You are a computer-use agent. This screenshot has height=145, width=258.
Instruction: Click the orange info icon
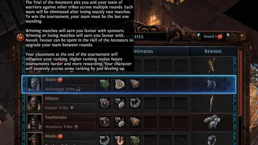point(20,38)
